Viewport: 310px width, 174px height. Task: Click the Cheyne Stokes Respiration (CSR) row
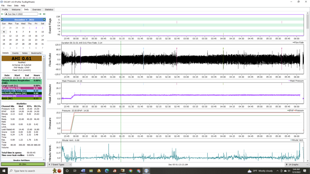(x=21, y=82)
